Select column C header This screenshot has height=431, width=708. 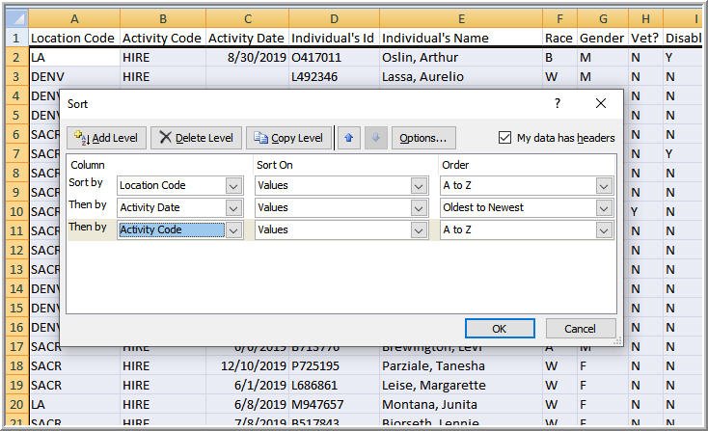point(248,18)
